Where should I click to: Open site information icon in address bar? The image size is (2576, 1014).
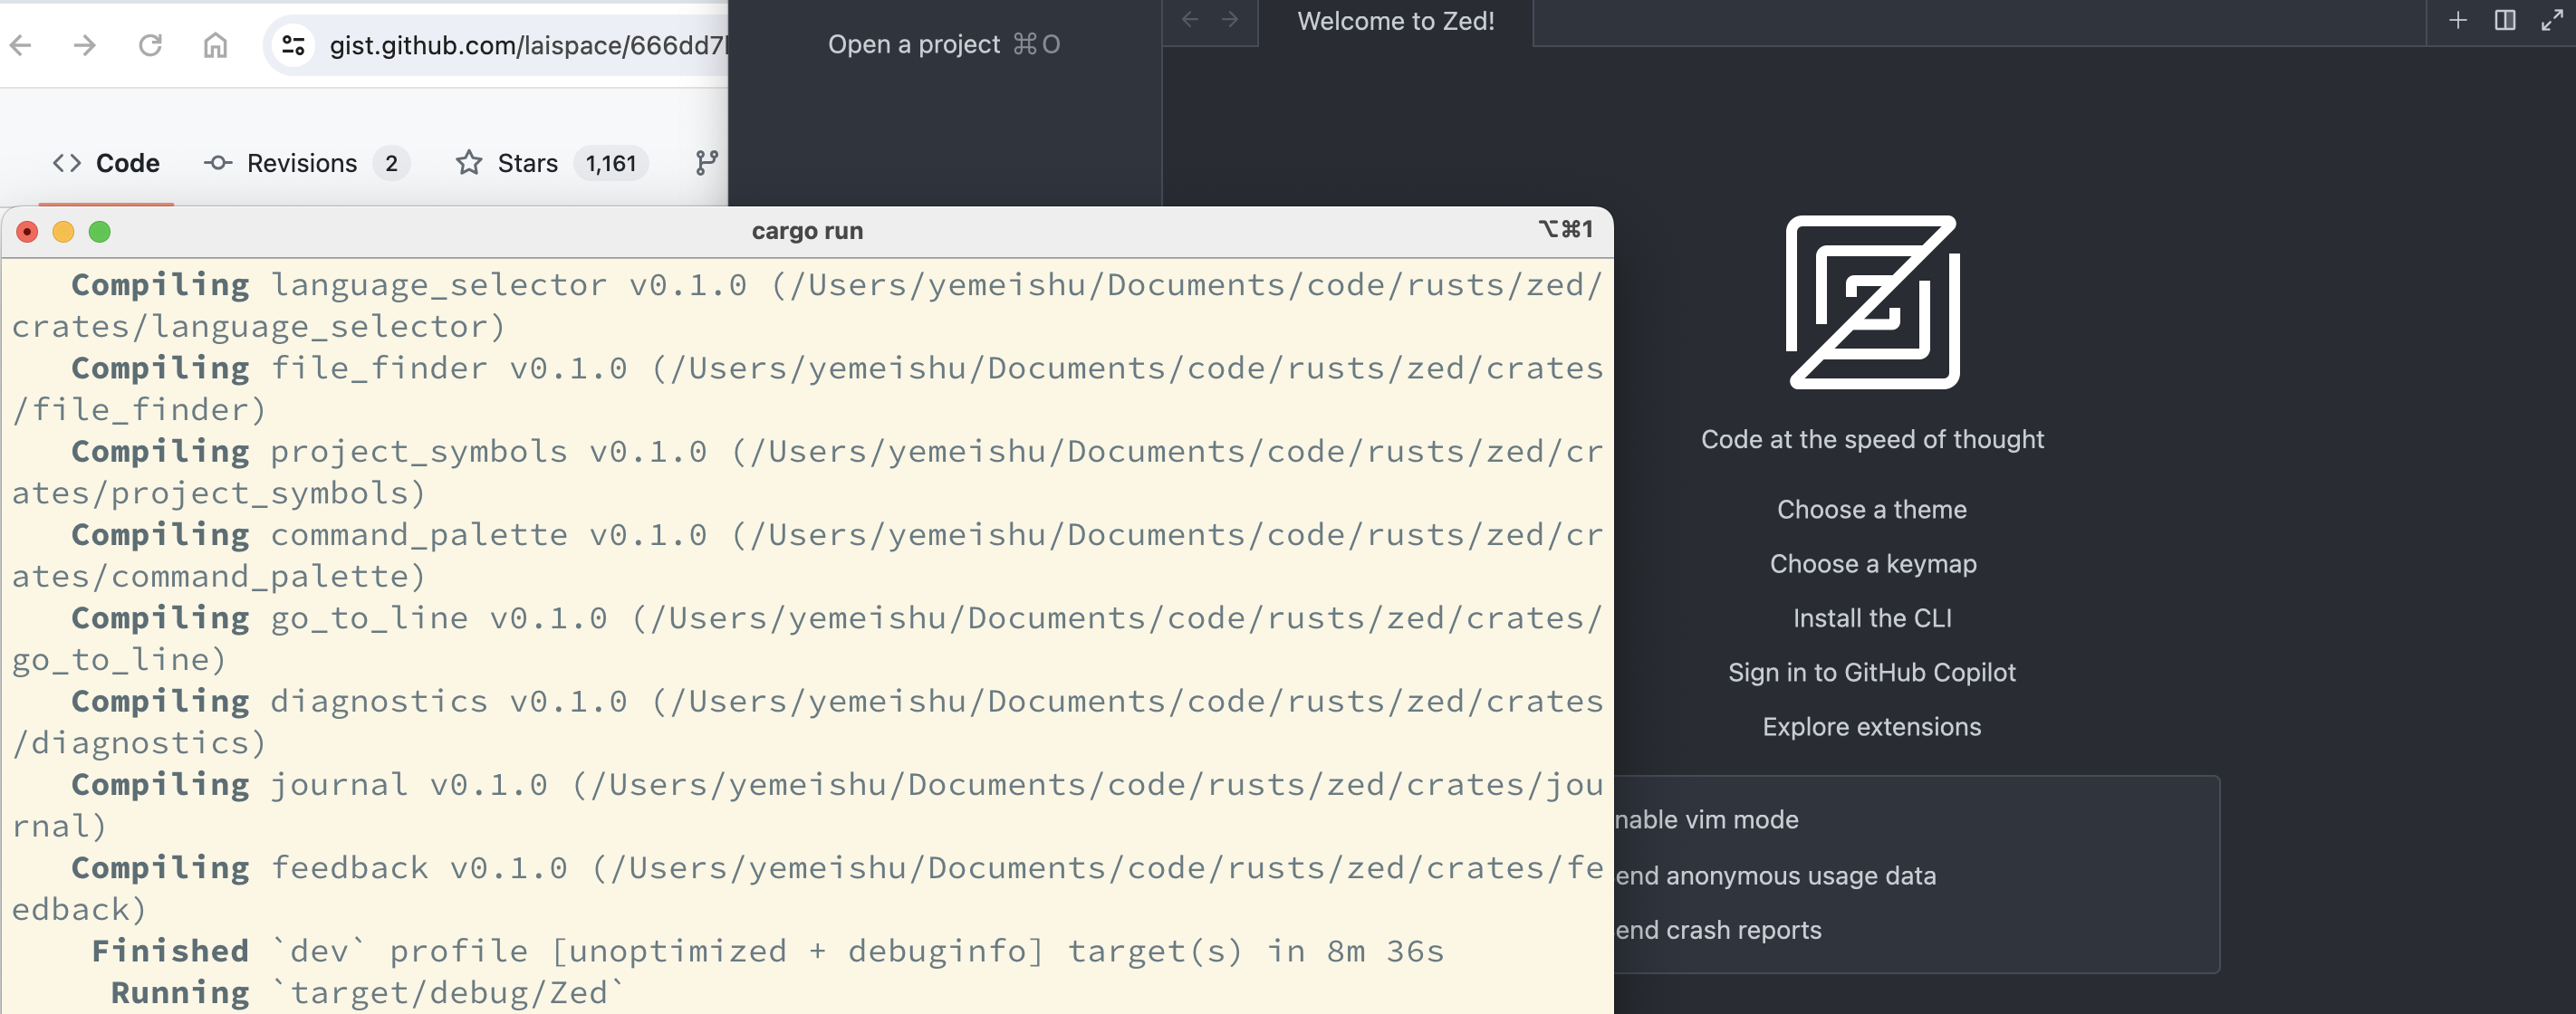[293, 45]
